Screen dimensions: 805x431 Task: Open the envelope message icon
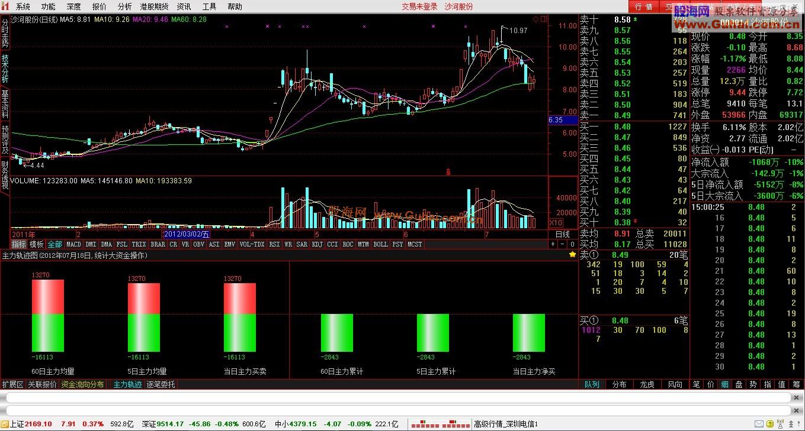pyautogui.click(x=759, y=424)
